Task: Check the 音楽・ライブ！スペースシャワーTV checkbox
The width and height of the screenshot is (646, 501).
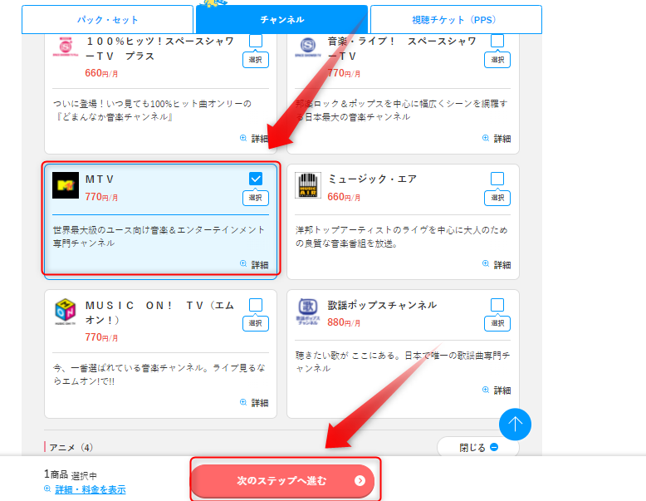Action: pos(497,41)
